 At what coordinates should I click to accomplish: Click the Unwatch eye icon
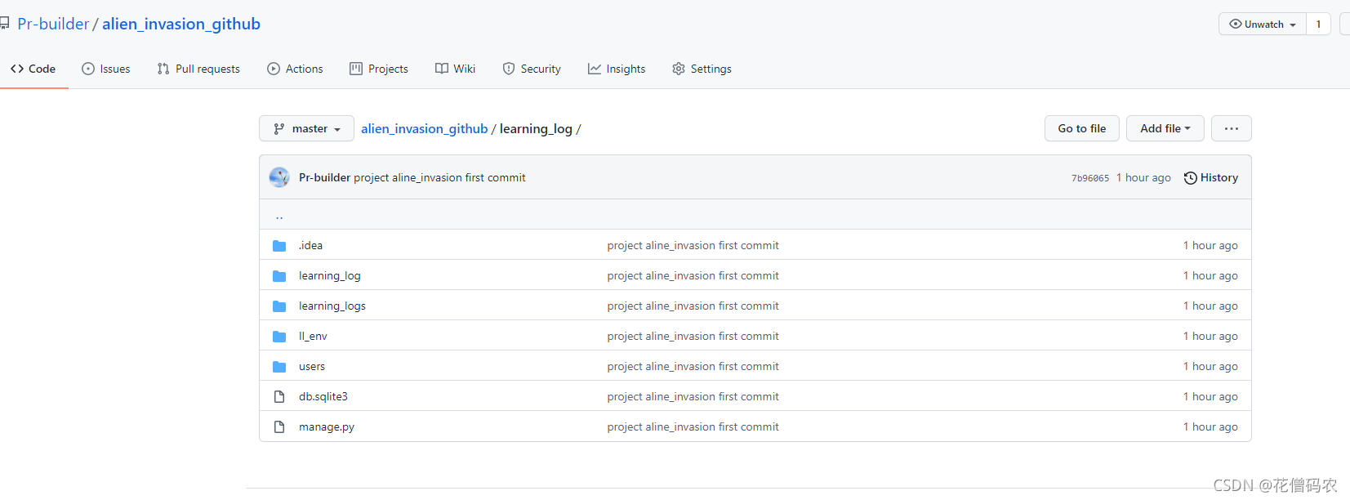[1235, 24]
